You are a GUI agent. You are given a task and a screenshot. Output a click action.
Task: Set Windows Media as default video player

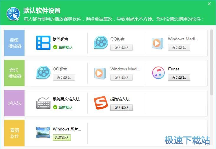coord(179,48)
